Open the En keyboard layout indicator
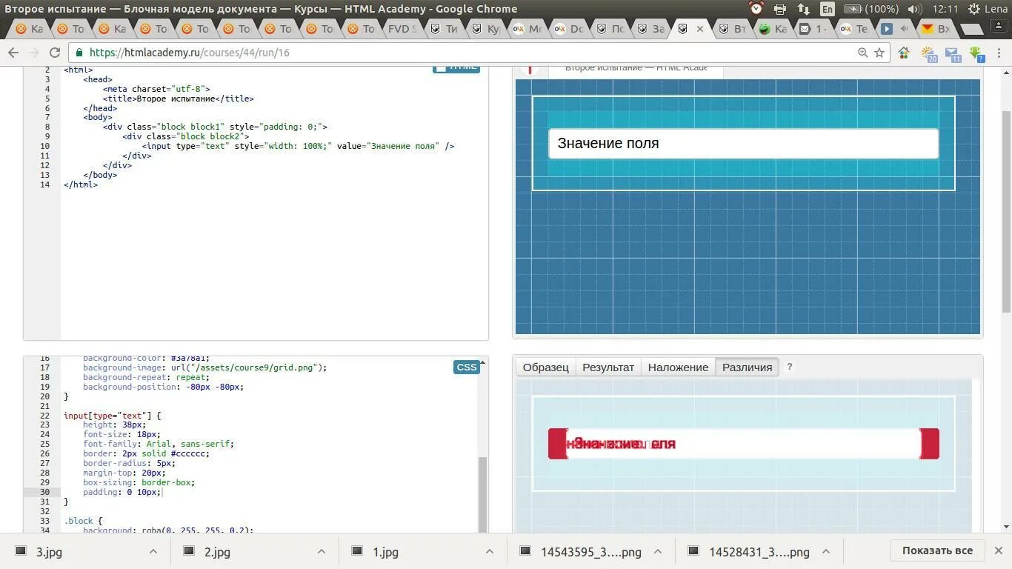The image size is (1012, 569). (x=828, y=9)
